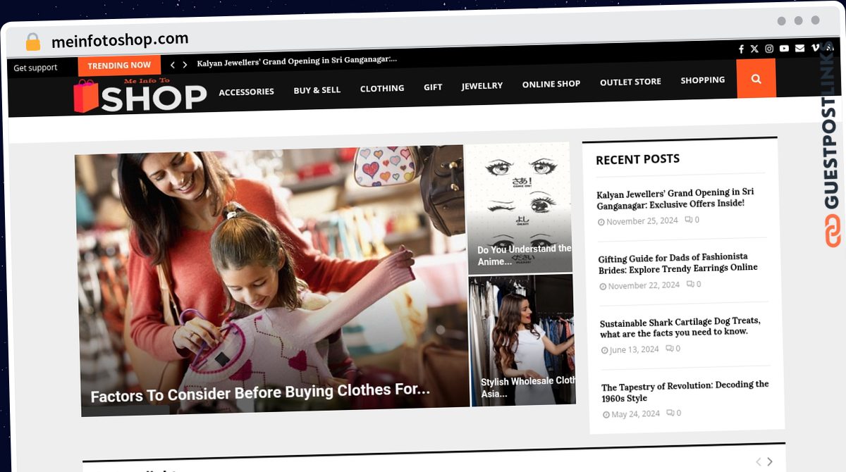Open the Accessories menu

click(246, 92)
